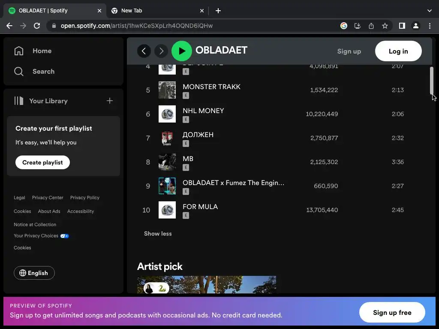Open the Legal link
This screenshot has height=329, width=439.
click(x=19, y=197)
